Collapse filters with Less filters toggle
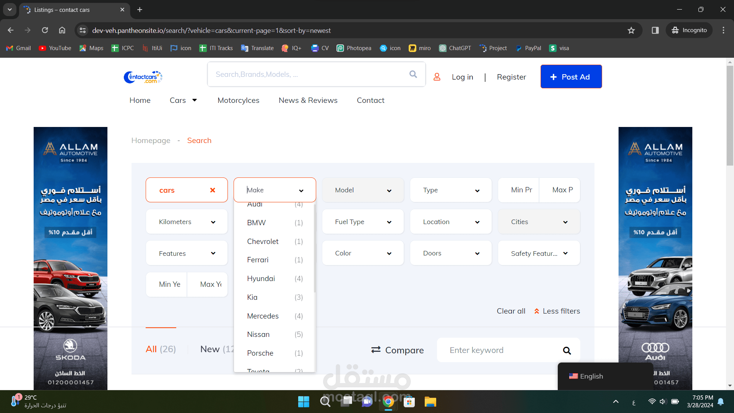The width and height of the screenshot is (734, 413). pyautogui.click(x=557, y=311)
